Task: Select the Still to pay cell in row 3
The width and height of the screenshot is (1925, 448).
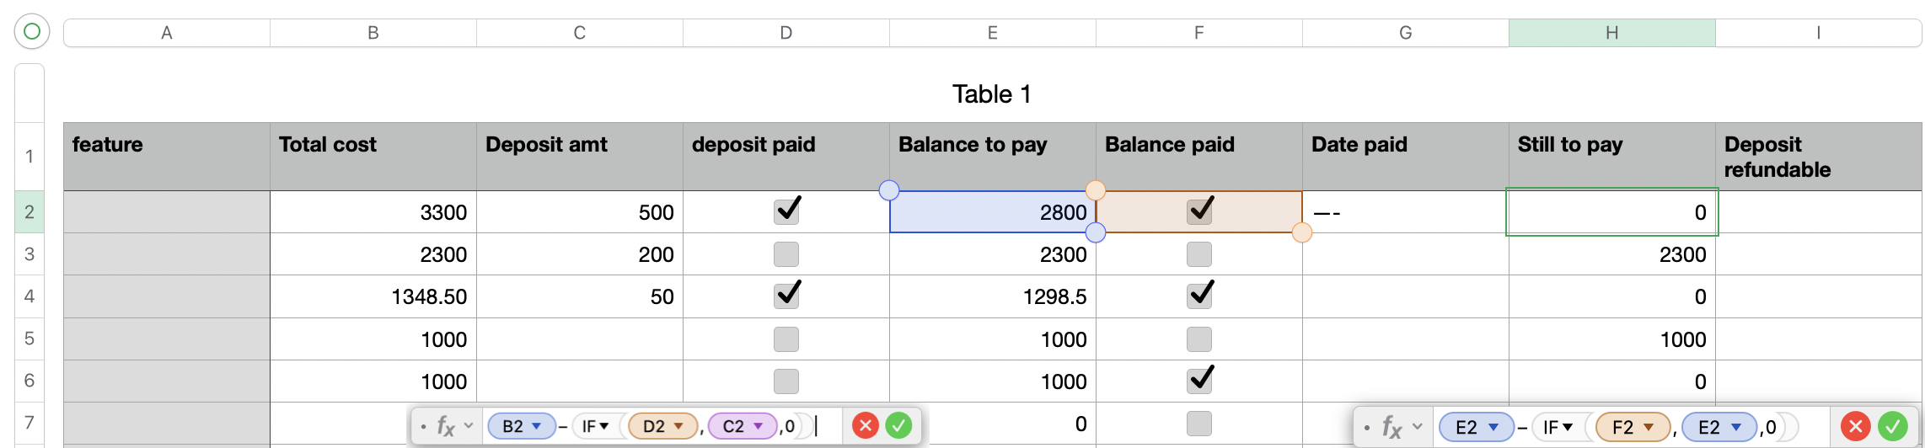Action: click(x=1611, y=254)
